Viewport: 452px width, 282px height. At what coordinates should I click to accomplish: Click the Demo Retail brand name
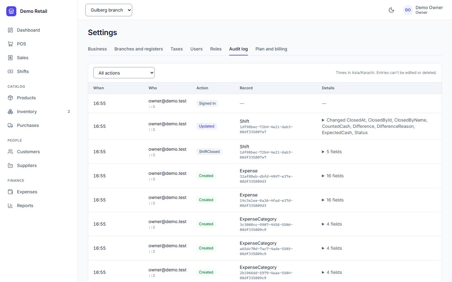pos(34,11)
